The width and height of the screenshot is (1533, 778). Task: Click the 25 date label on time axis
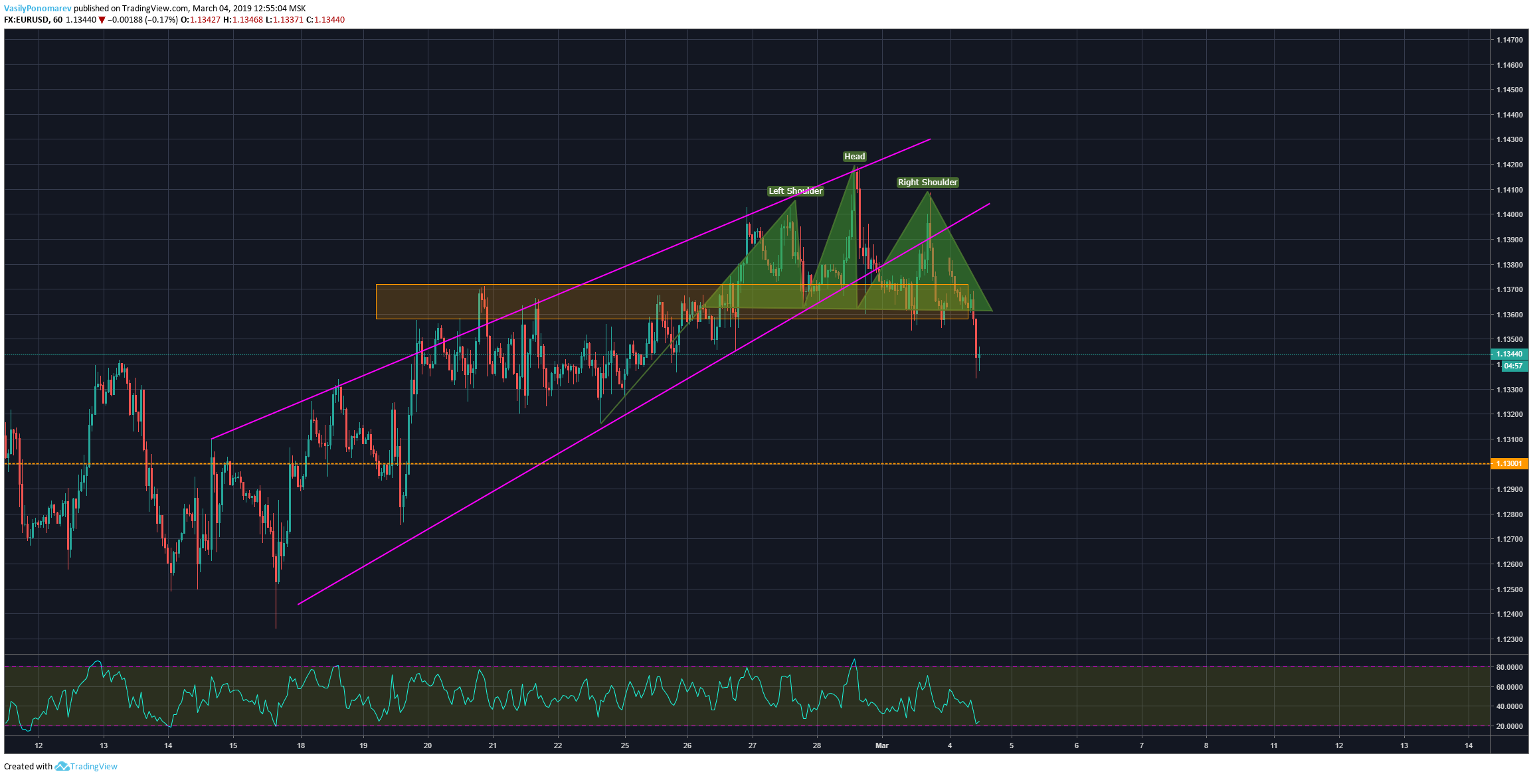[625, 745]
